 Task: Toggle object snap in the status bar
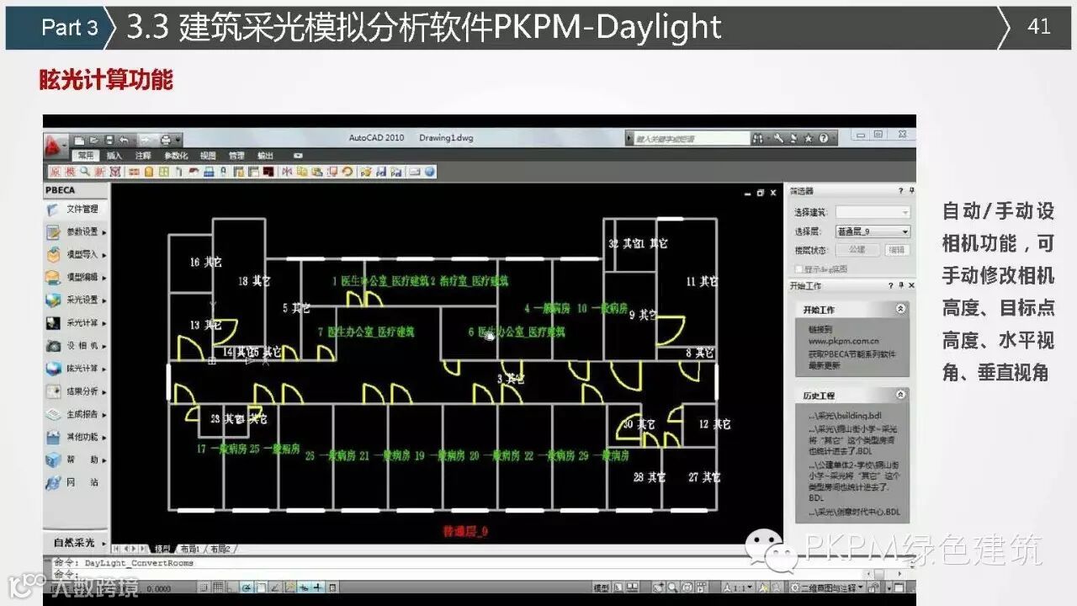261,587
